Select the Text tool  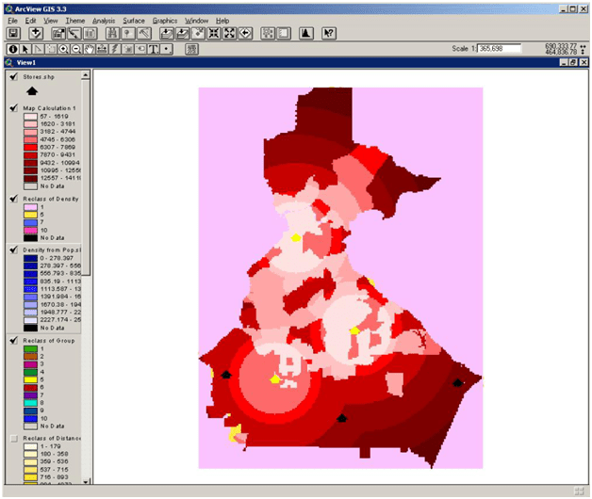point(153,48)
